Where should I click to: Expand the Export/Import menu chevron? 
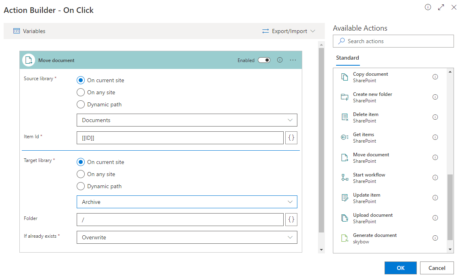tap(313, 31)
